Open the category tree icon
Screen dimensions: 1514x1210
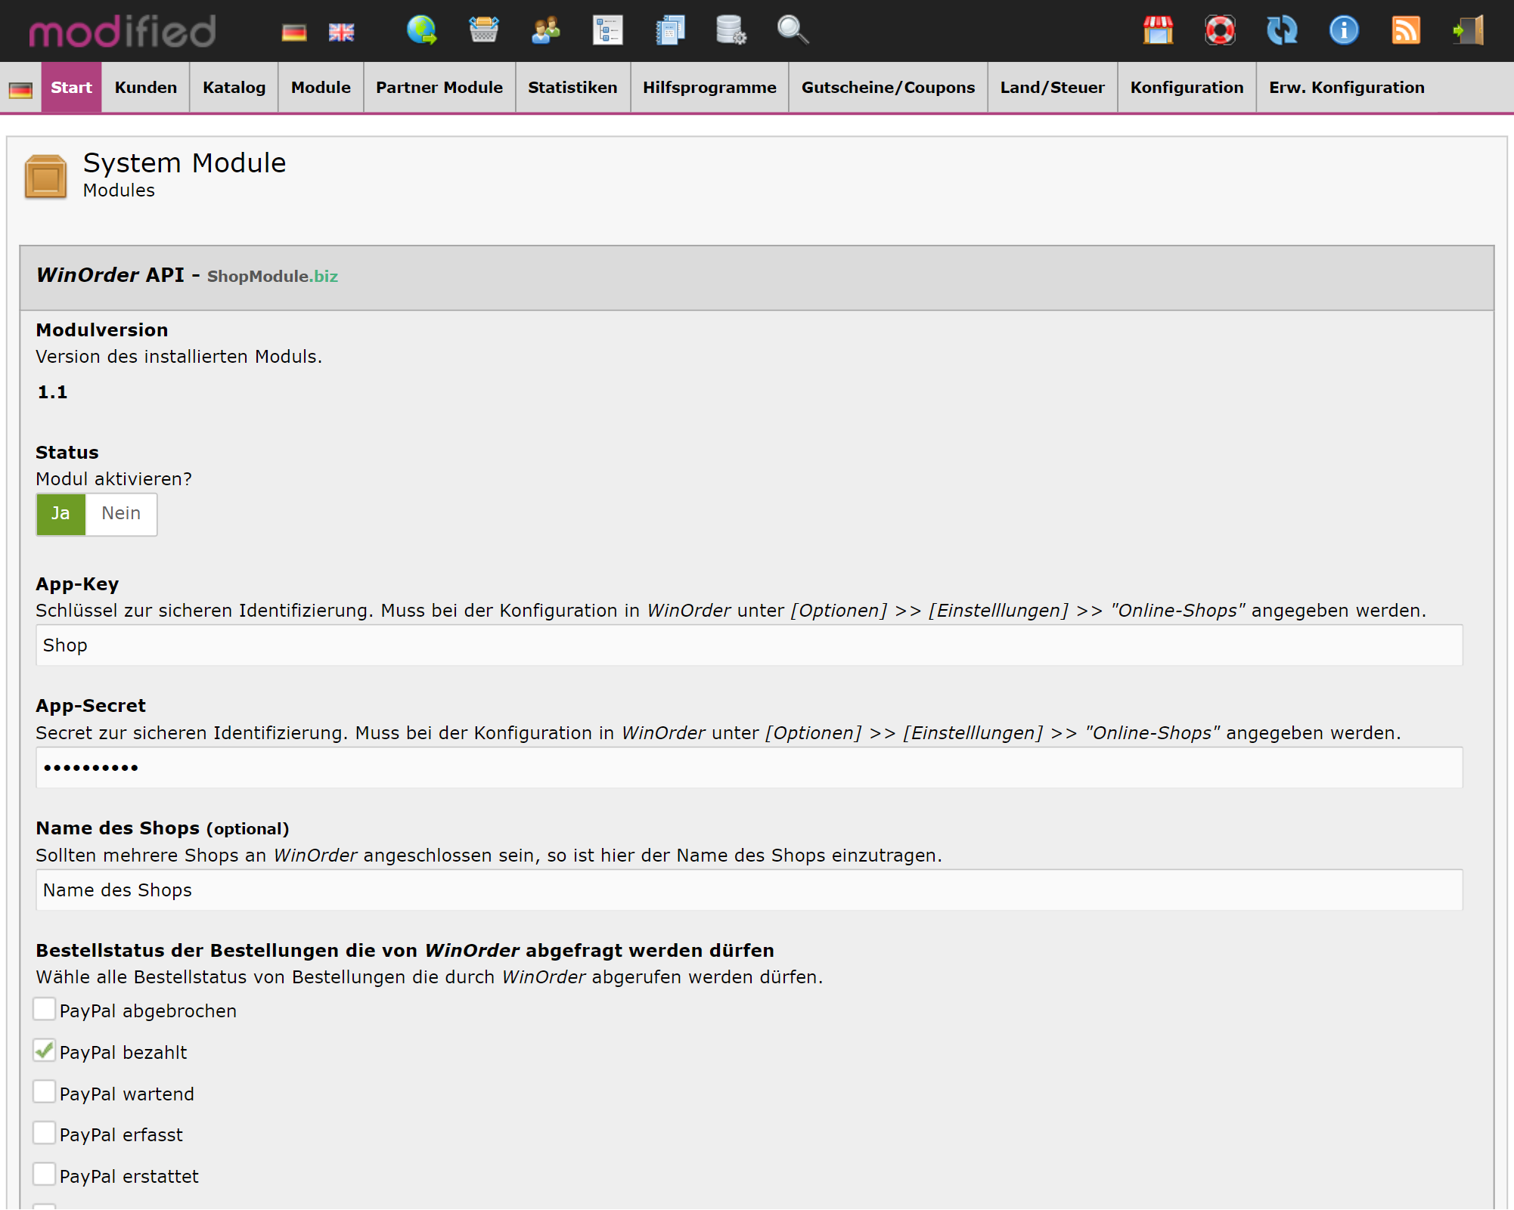point(607,31)
